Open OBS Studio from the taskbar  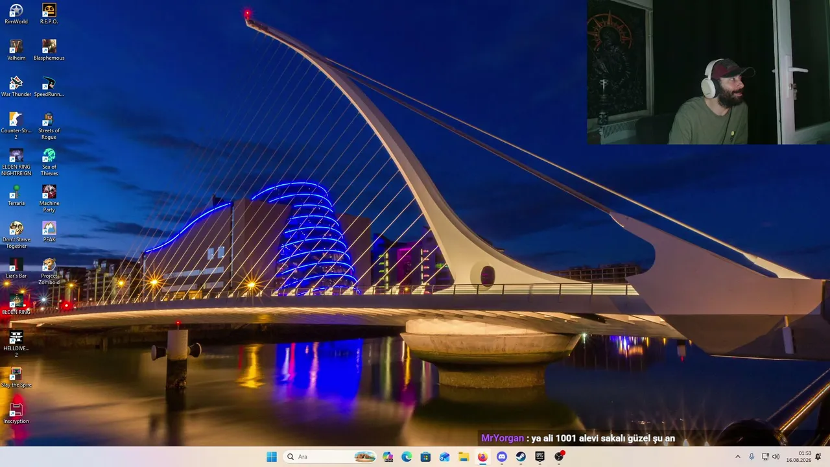point(559,457)
